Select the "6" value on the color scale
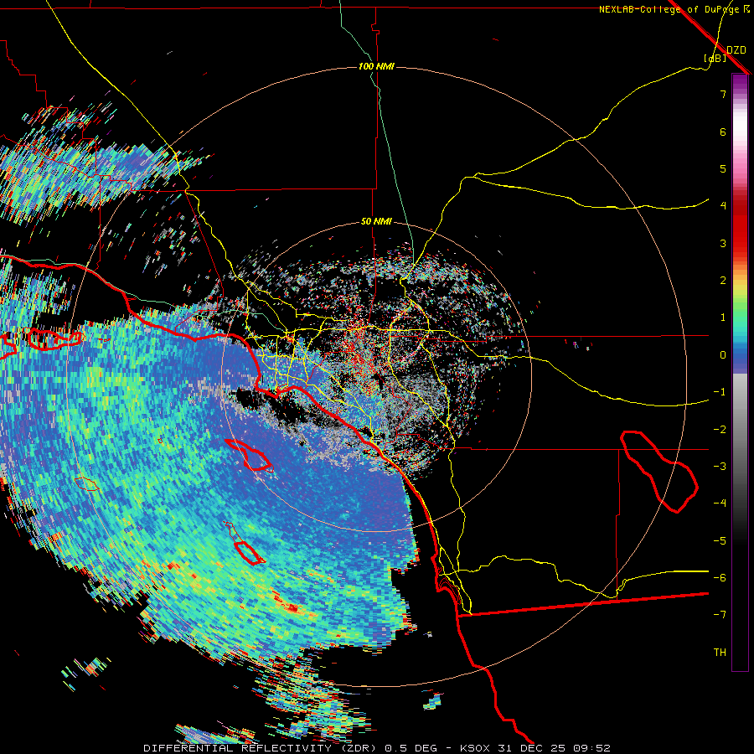754x754 pixels. [723, 132]
